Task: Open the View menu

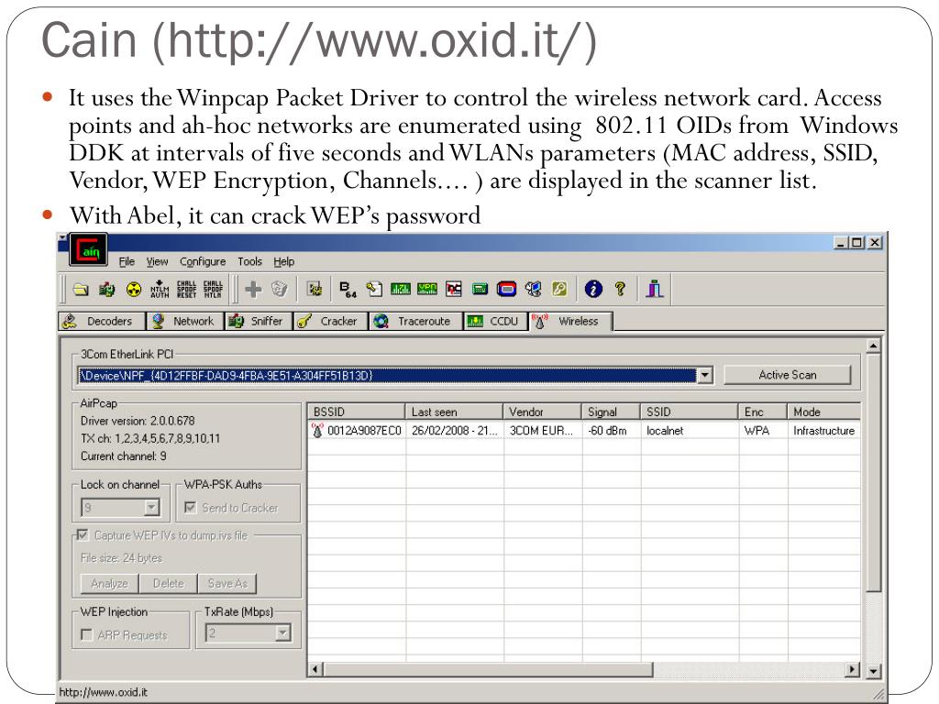Action: click(x=157, y=261)
